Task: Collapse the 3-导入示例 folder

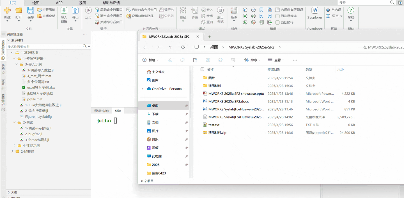Action: tap(17, 64)
